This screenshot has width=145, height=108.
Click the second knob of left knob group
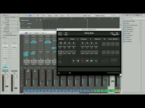(x=65, y=44)
